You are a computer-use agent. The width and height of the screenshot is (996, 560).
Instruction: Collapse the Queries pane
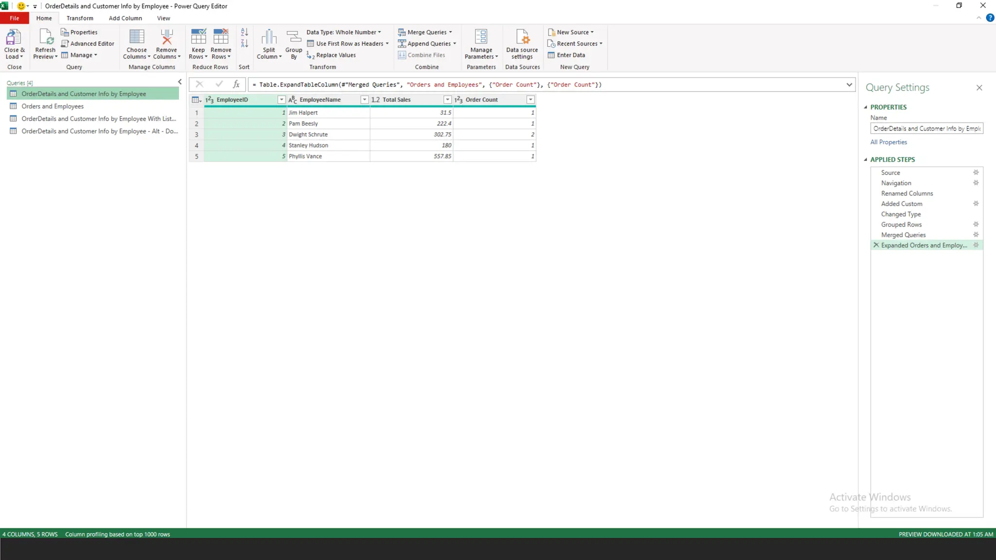tap(179, 82)
